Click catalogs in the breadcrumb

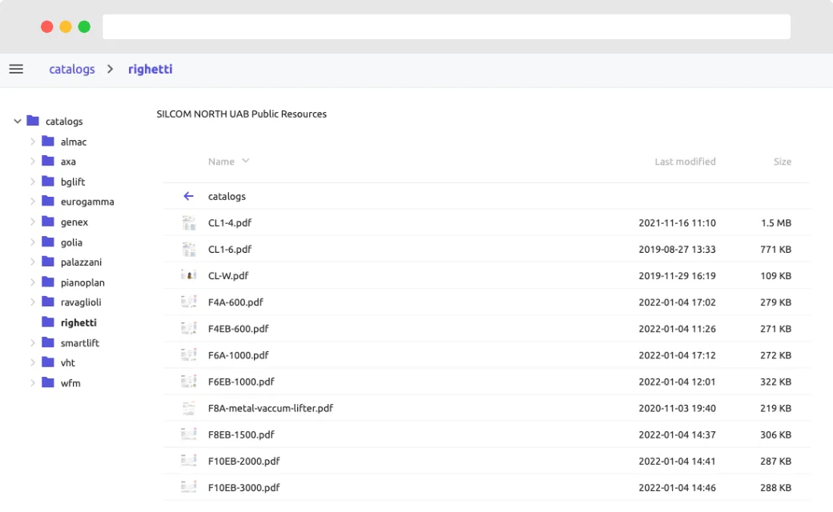[72, 70]
